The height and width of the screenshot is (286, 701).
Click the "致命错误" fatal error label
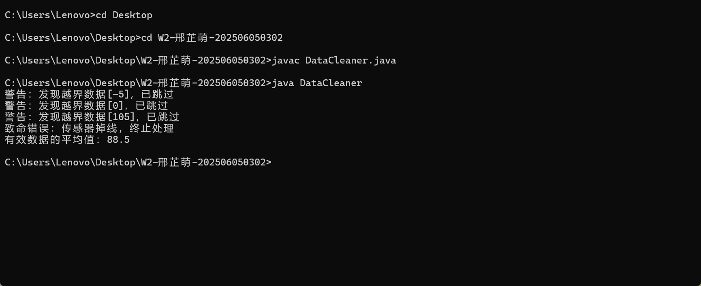tap(27, 129)
